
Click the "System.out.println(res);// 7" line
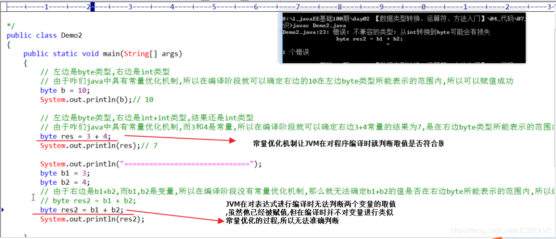coord(99,145)
